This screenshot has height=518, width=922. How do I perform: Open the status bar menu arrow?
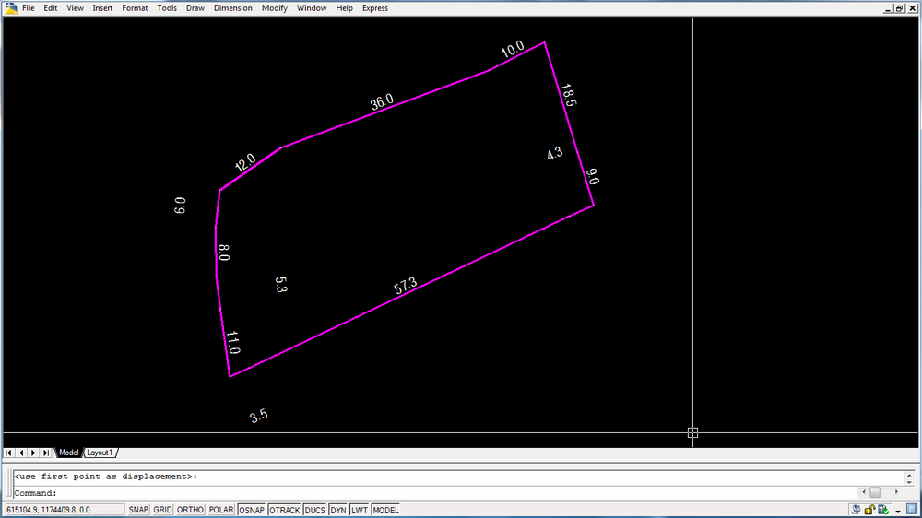pyautogui.click(x=898, y=511)
